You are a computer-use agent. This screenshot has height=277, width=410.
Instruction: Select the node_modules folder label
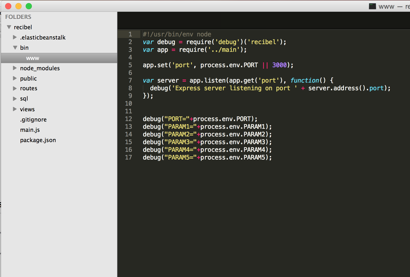[x=40, y=68]
